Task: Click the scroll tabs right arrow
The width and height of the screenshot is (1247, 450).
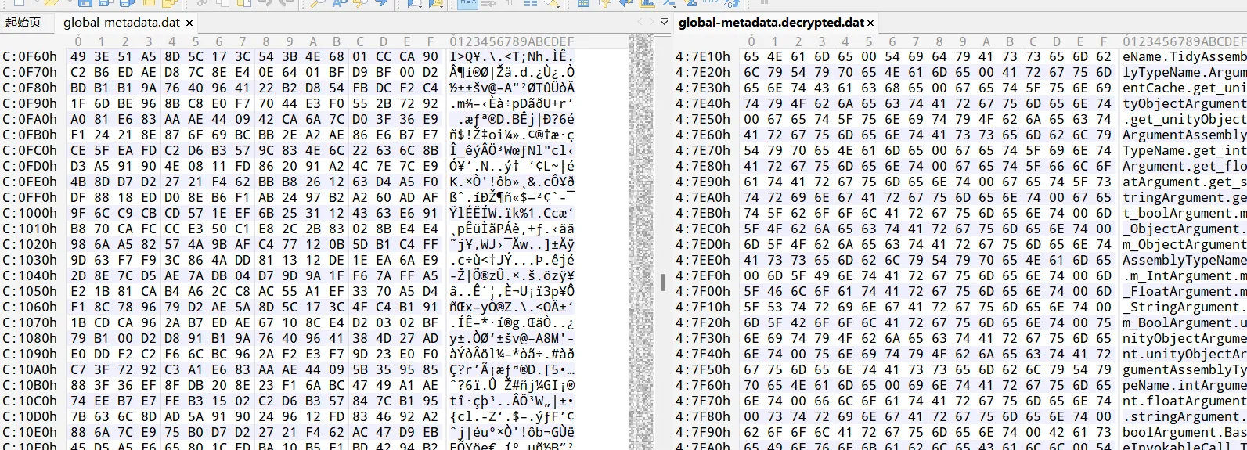Action: click(651, 22)
